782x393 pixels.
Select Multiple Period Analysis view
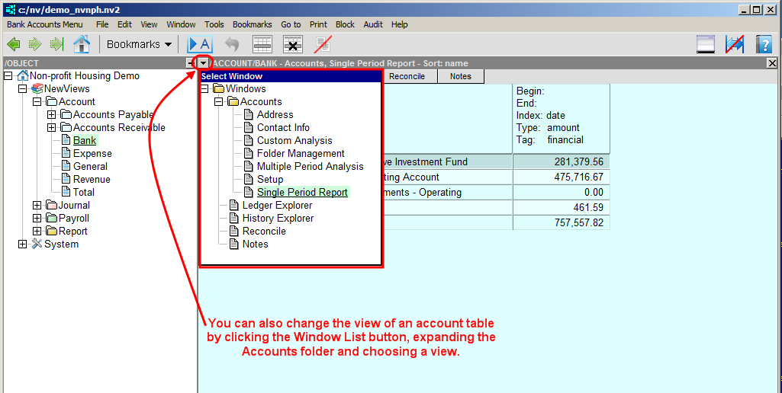(x=310, y=166)
